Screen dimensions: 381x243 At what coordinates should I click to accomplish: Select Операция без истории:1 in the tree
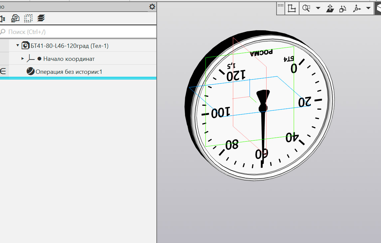(x=69, y=71)
